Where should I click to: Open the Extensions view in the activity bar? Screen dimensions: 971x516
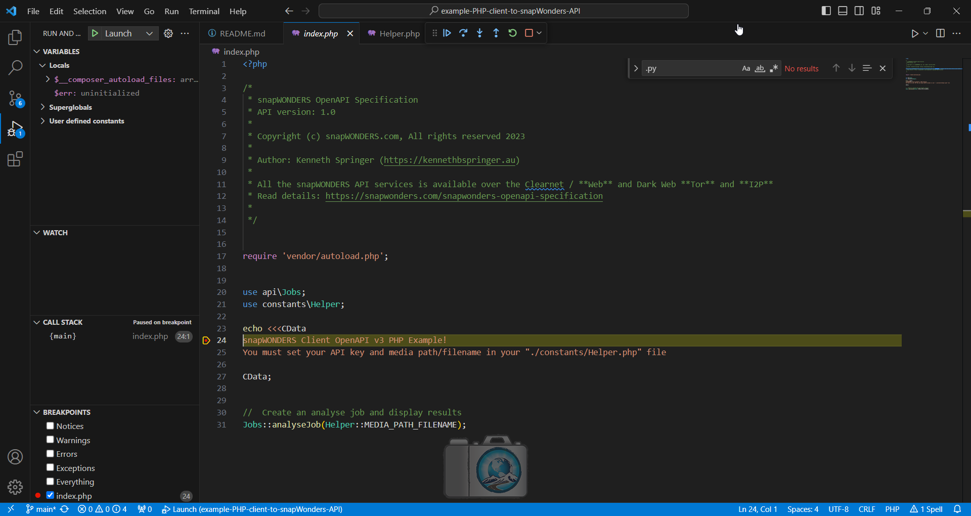[15, 159]
